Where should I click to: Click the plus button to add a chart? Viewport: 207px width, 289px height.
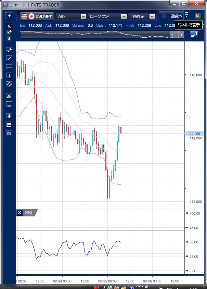pos(9,16)
